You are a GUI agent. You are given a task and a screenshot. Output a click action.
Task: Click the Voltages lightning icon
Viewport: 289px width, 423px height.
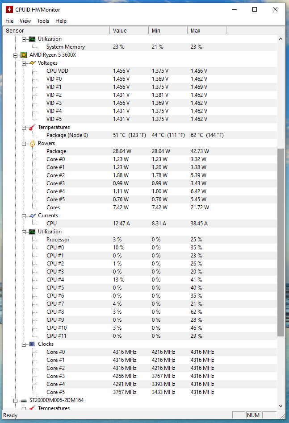pyautogui.click(x=32, y=63)
